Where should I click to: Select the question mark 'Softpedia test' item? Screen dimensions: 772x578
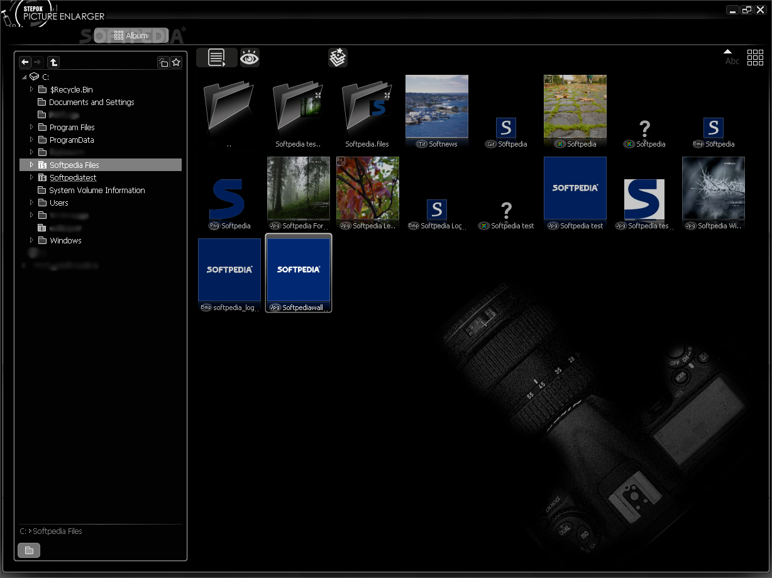point(506,211)
